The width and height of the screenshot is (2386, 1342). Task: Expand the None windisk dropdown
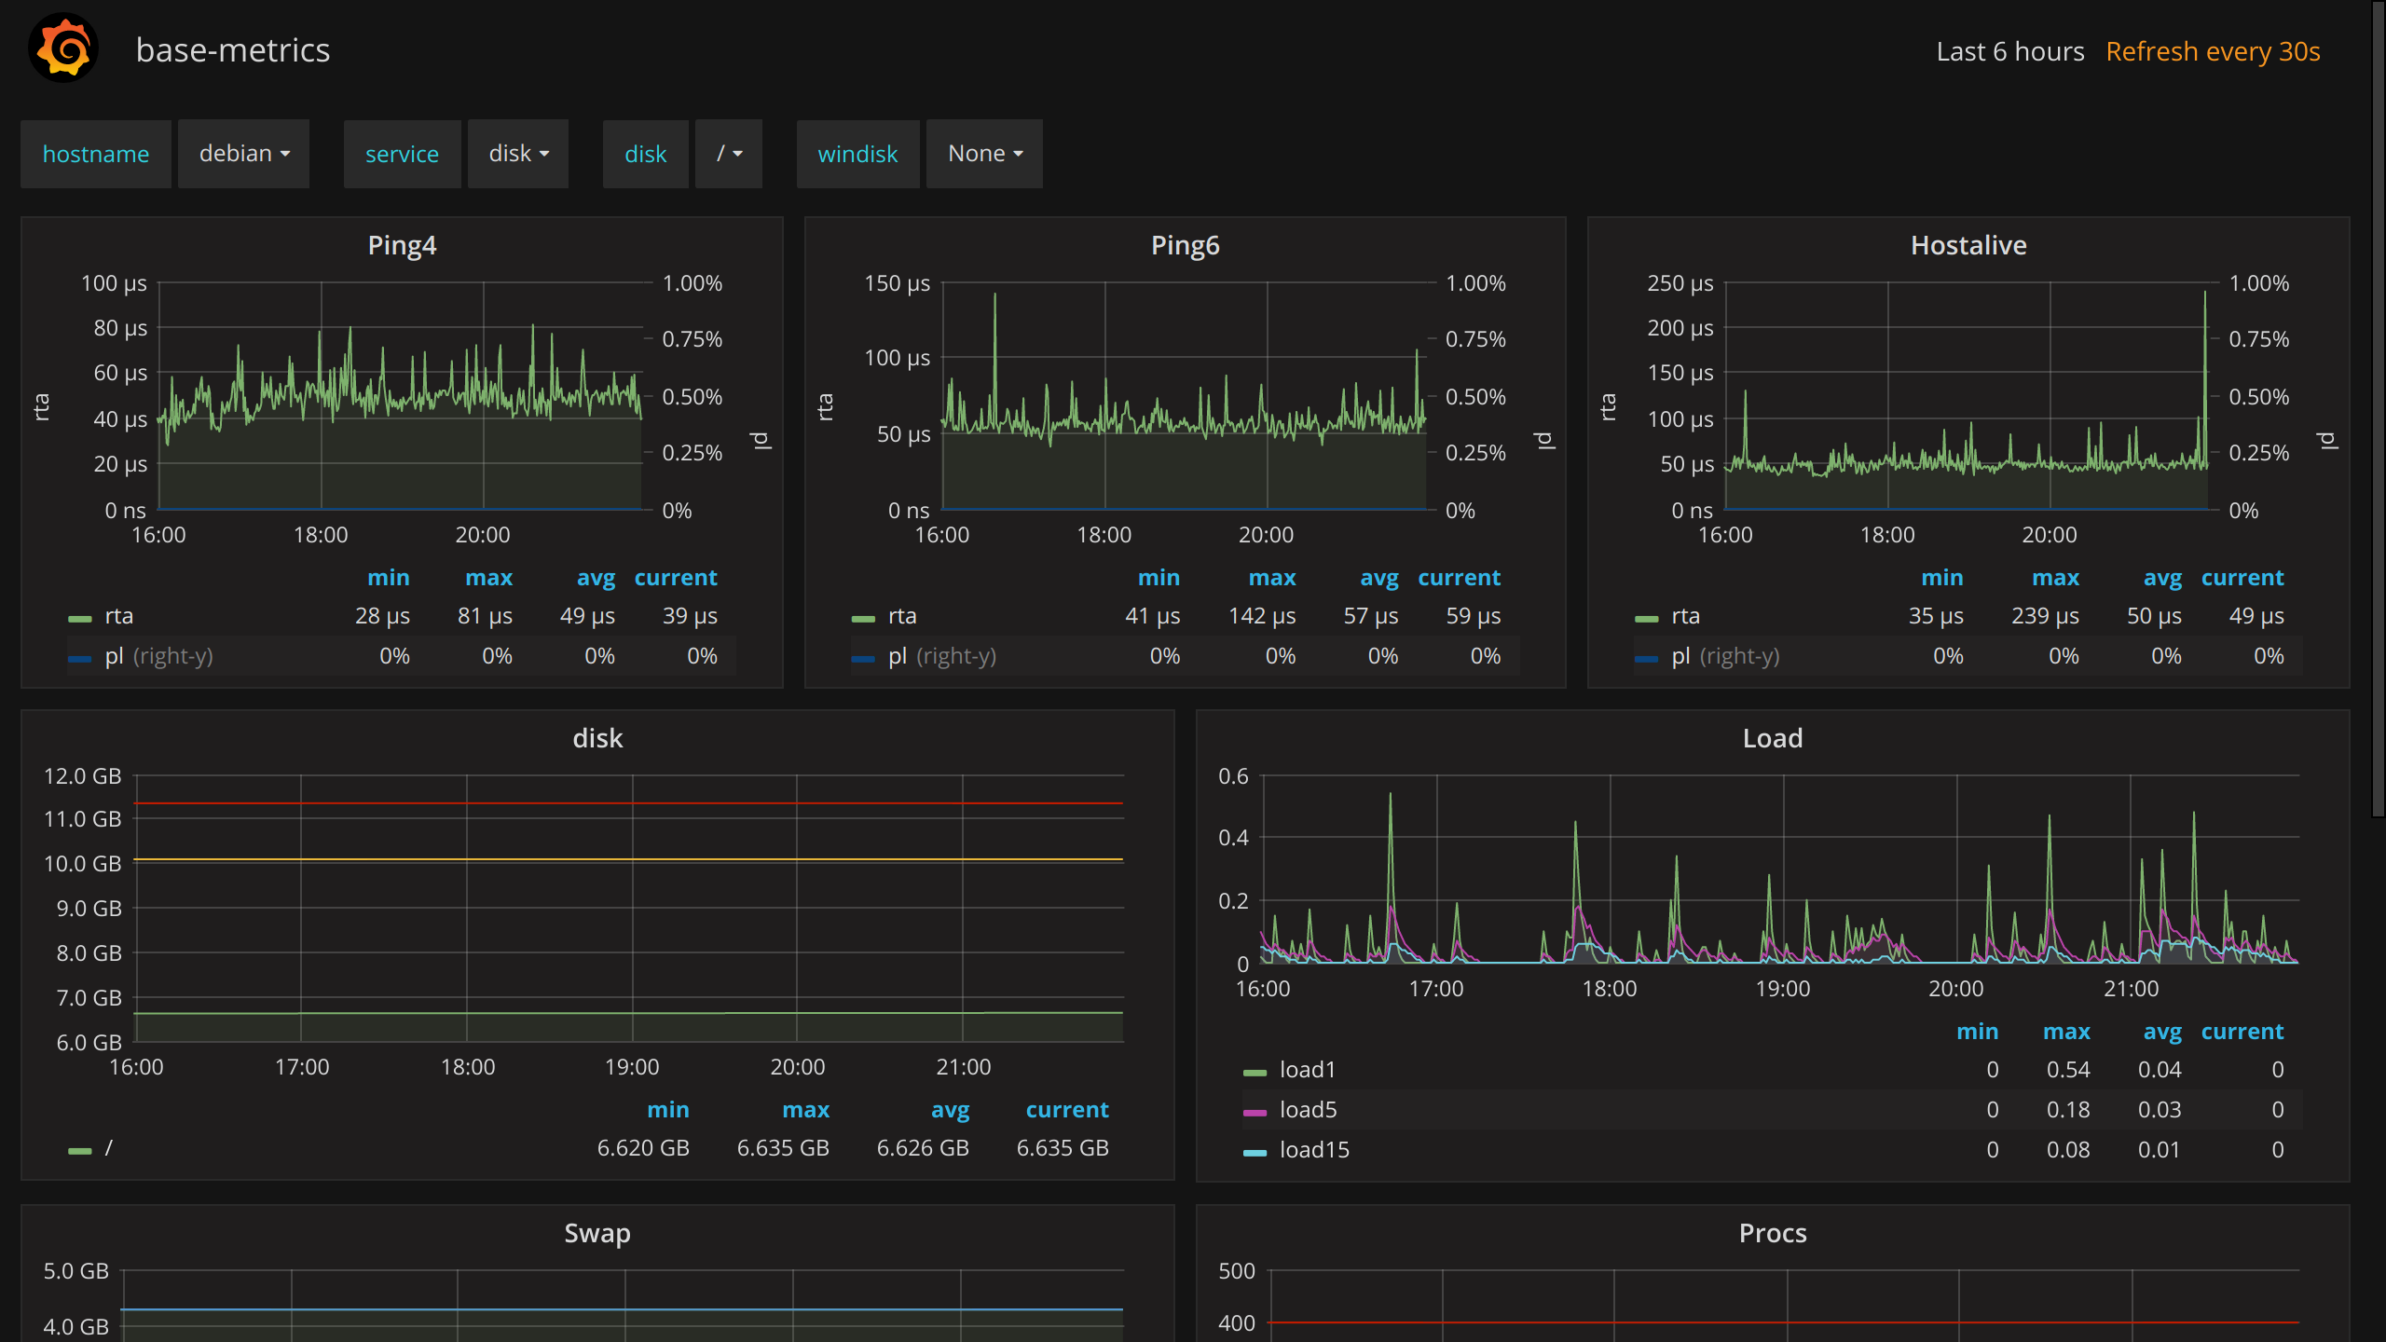click(x=984, y=154)
